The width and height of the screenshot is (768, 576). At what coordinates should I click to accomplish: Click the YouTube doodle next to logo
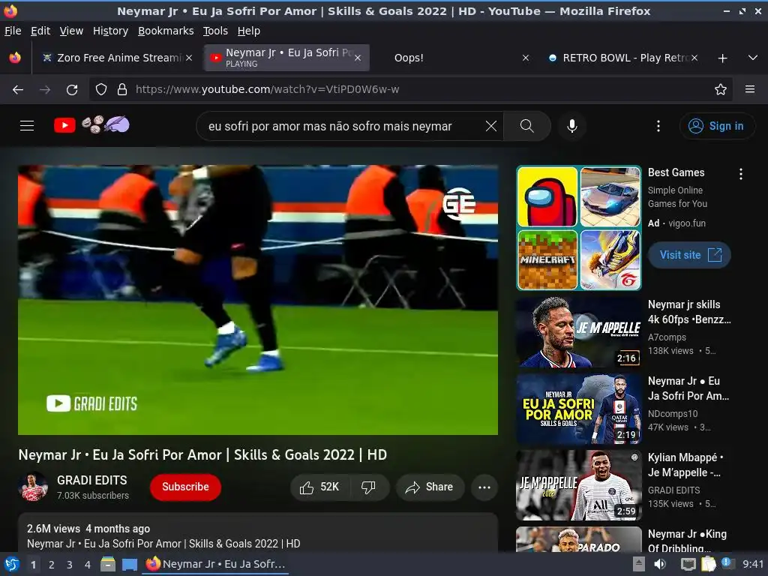[105, 125]
